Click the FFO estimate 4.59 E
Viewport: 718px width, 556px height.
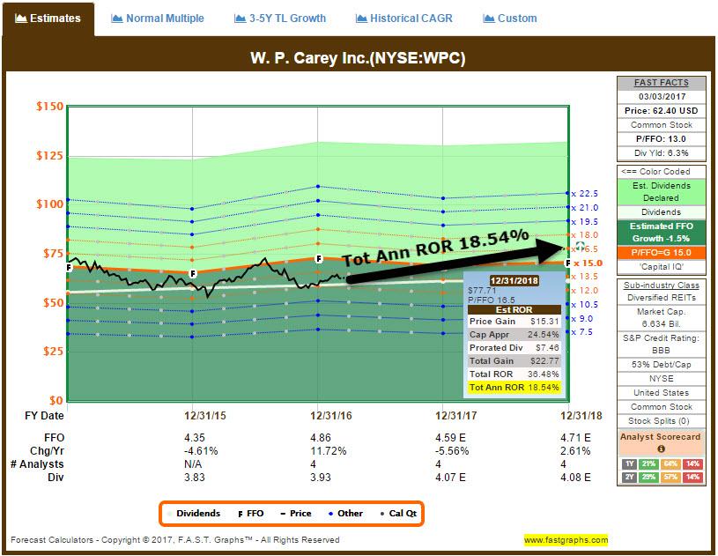coord(450,438)
